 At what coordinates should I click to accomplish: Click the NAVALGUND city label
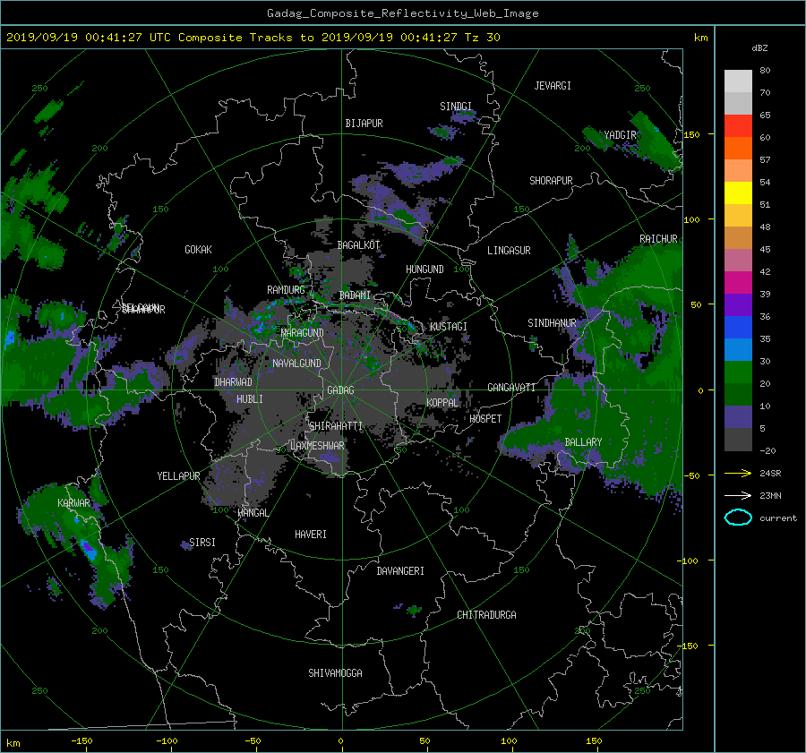coord(296,364)
